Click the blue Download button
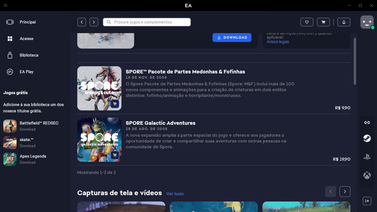This screenshot has width=377, height=212. tap(232, 38)
